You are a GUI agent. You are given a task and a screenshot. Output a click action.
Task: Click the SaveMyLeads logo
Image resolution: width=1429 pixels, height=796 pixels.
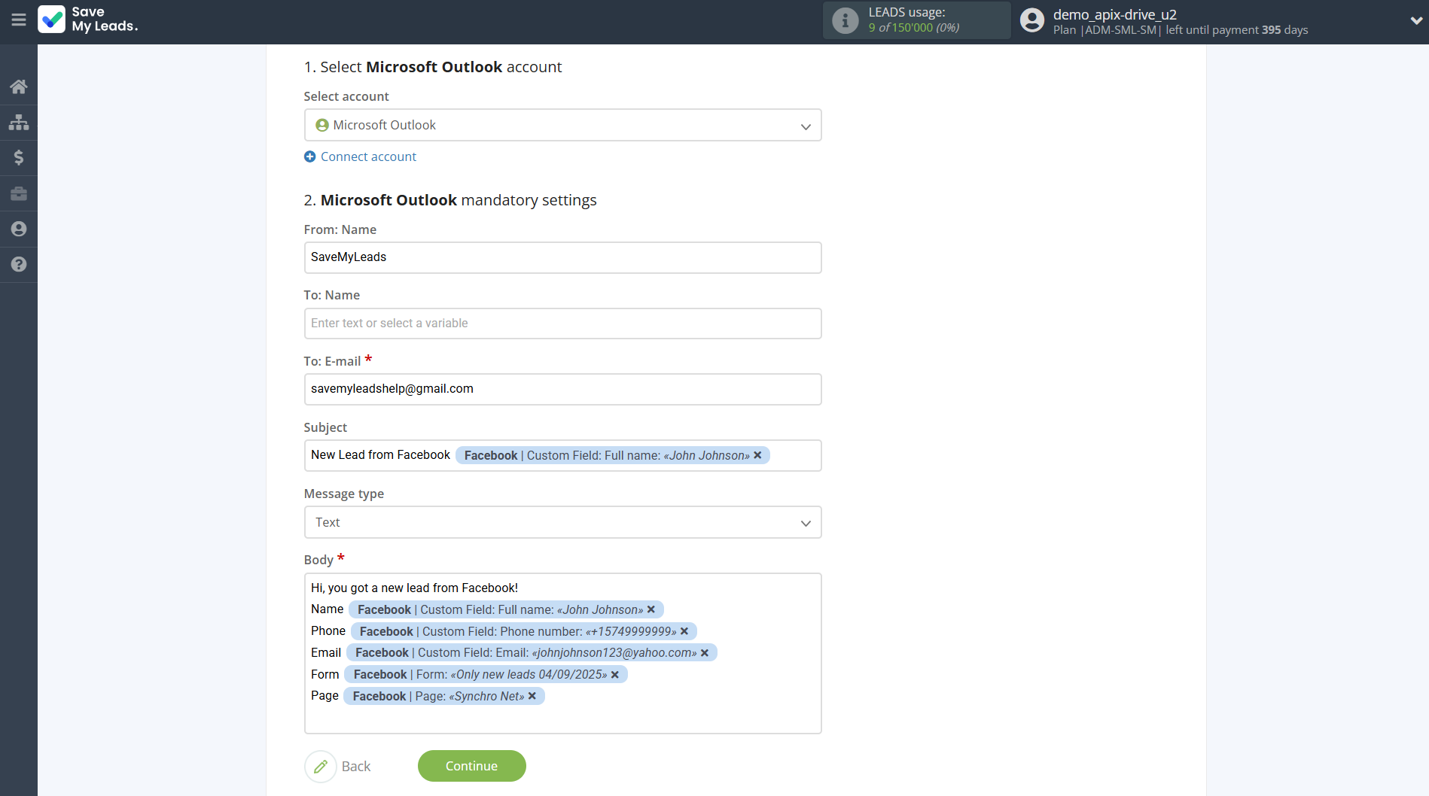[x=88, y=20]
